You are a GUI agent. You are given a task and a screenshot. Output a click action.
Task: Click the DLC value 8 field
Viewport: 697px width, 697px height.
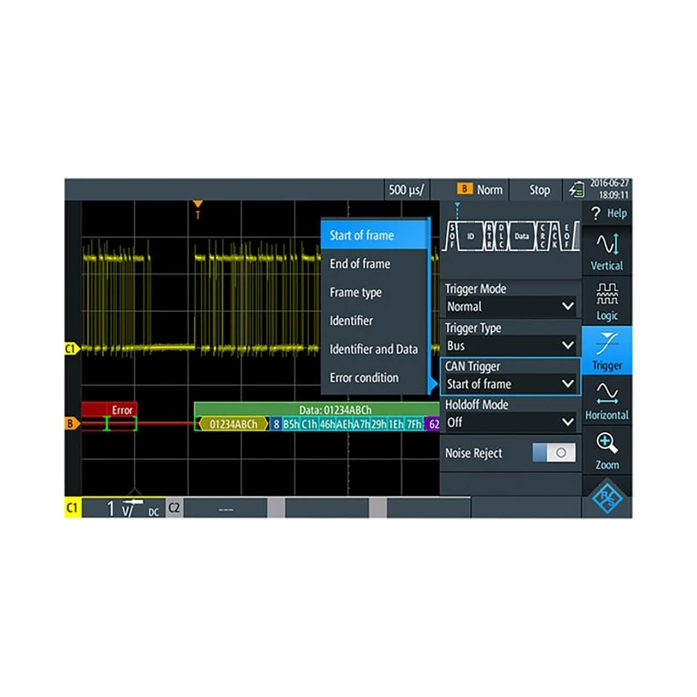click(x=276, y=424)
